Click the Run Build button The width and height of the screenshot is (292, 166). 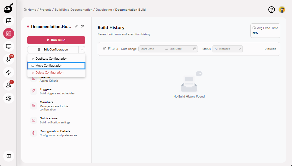pyautogui.click(x=56, y=40)
